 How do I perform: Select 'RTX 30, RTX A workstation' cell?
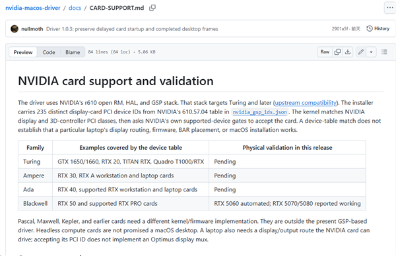tap(131, 176)
